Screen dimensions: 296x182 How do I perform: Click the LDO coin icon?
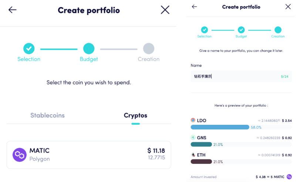[193, 120]
